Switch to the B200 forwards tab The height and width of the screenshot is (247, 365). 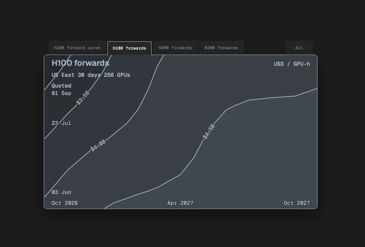(221, 48)
